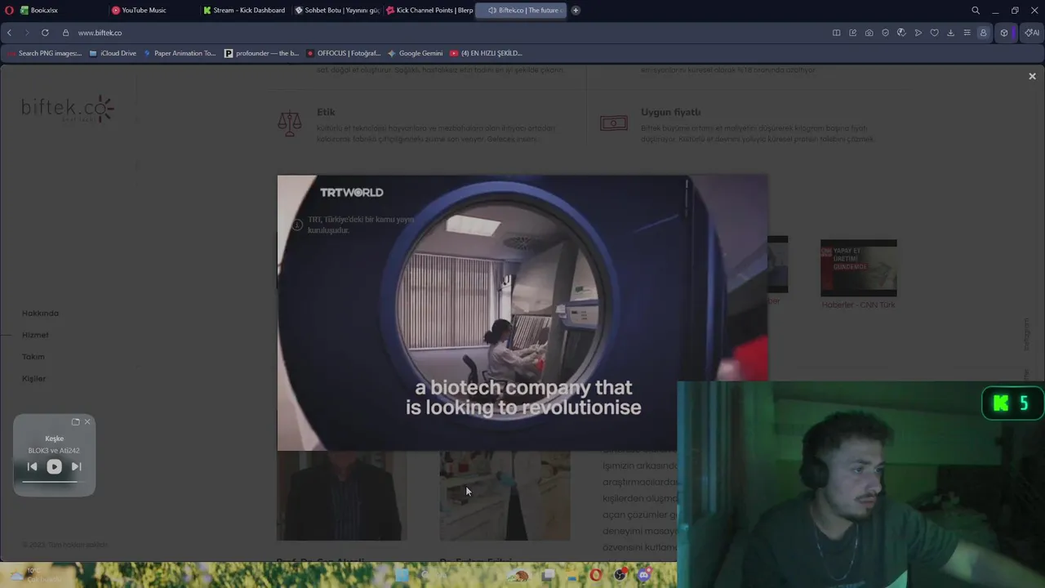Open the Opera main menu logo
Image resolution: width=1045 pixels, height=588 pixels.
pyautogui.click(x=9, y=11)
